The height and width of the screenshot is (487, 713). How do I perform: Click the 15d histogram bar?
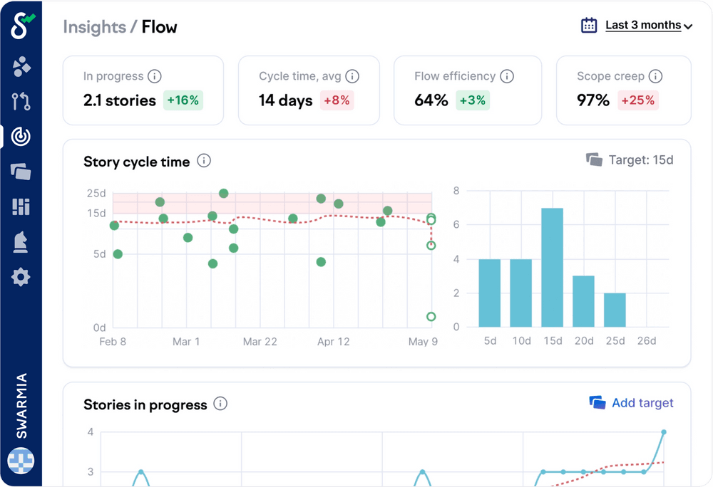(x=553, y=268)
